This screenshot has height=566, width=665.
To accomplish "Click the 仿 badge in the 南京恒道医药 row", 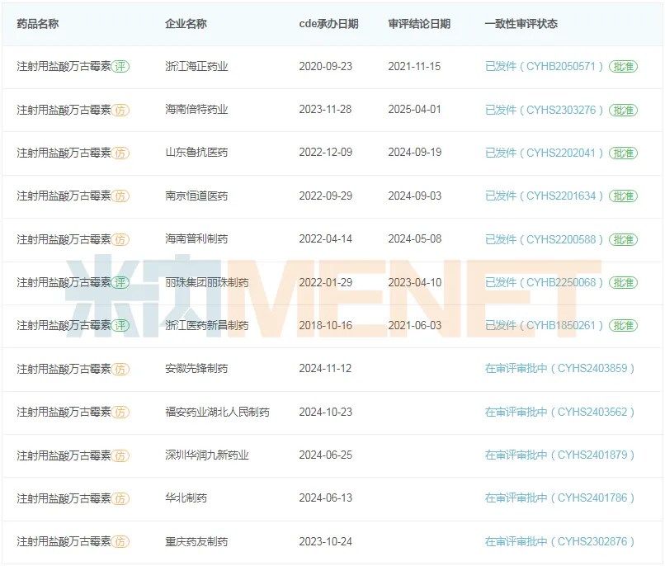I will click(120, 196).
